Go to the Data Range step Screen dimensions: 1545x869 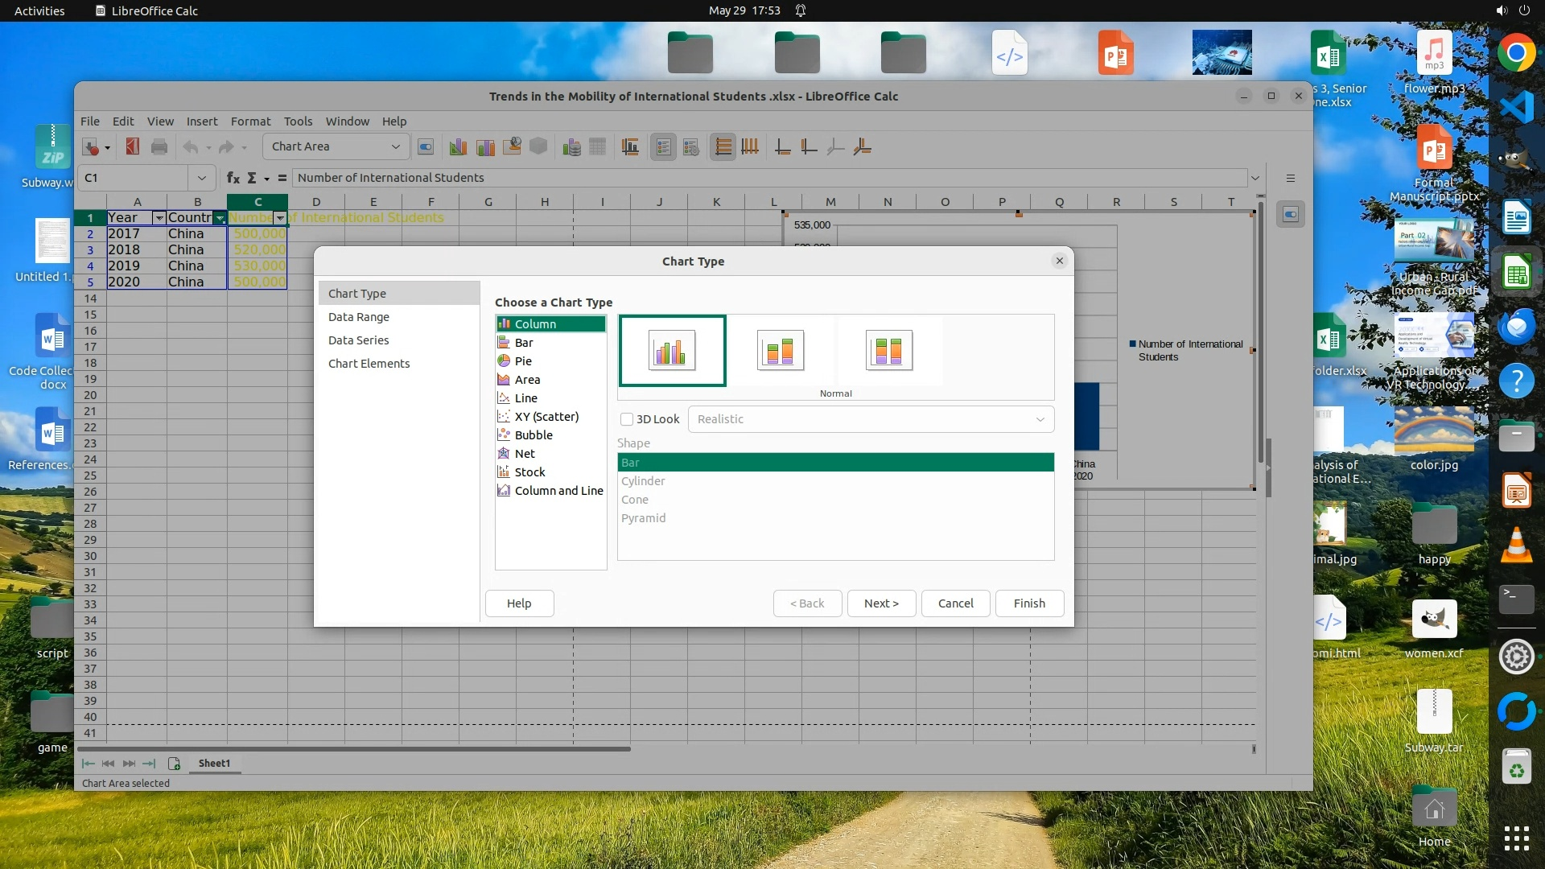pyautogui.click(x=358, y=317)
